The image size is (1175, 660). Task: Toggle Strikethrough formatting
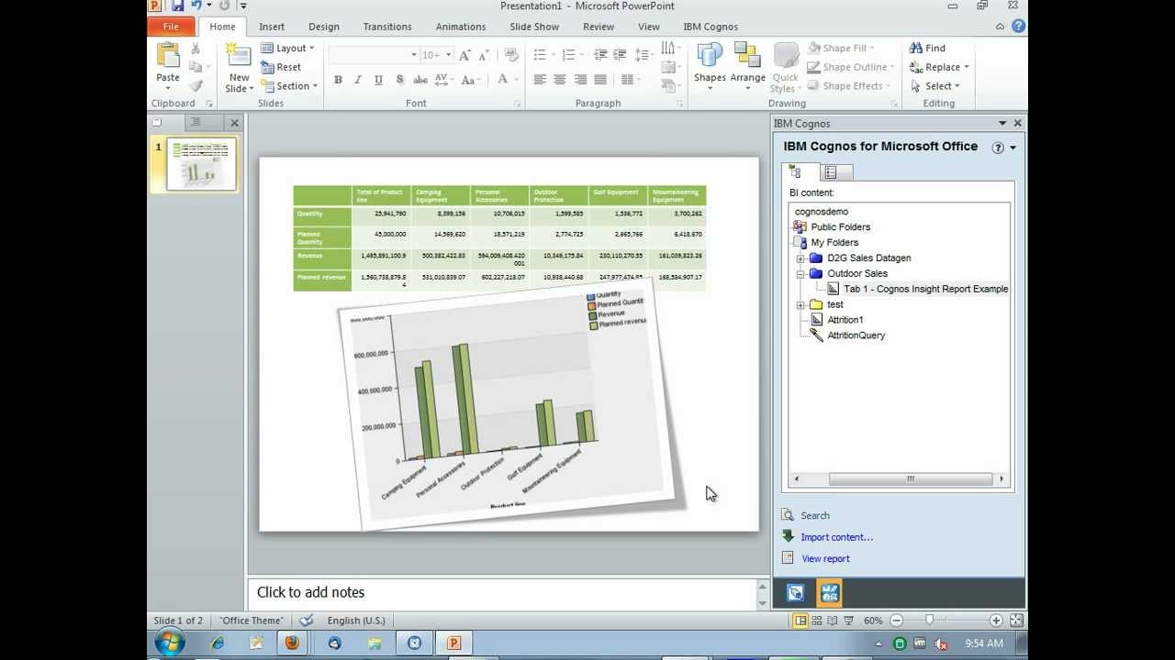click(420, 81)
